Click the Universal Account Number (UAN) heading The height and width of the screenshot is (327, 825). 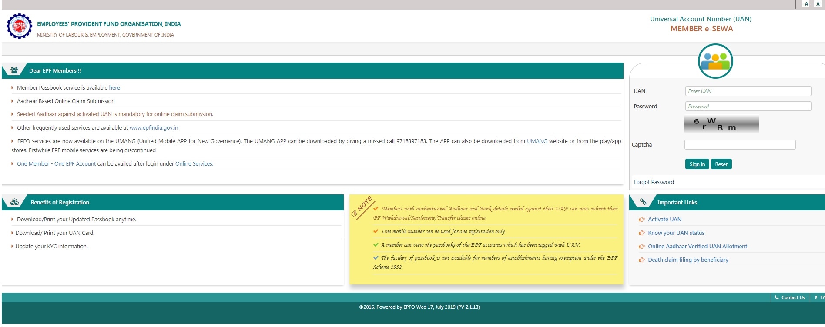[701, 19]
